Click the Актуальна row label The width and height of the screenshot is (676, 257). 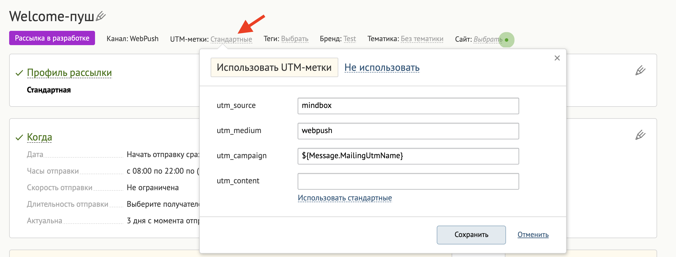tap(44, 221)
